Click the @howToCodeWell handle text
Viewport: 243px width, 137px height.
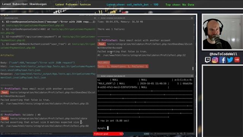pos(223,54)
